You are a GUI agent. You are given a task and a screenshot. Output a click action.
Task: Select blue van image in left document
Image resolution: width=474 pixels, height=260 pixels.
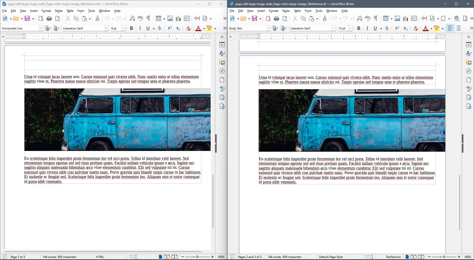117,119
